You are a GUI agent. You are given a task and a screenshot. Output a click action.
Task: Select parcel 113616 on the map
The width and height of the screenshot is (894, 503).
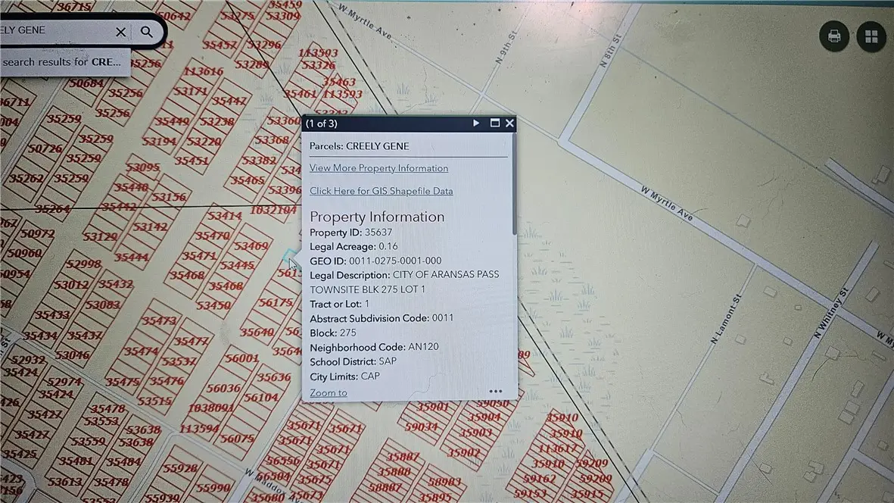pyautogui.click(x=203, y=72)
